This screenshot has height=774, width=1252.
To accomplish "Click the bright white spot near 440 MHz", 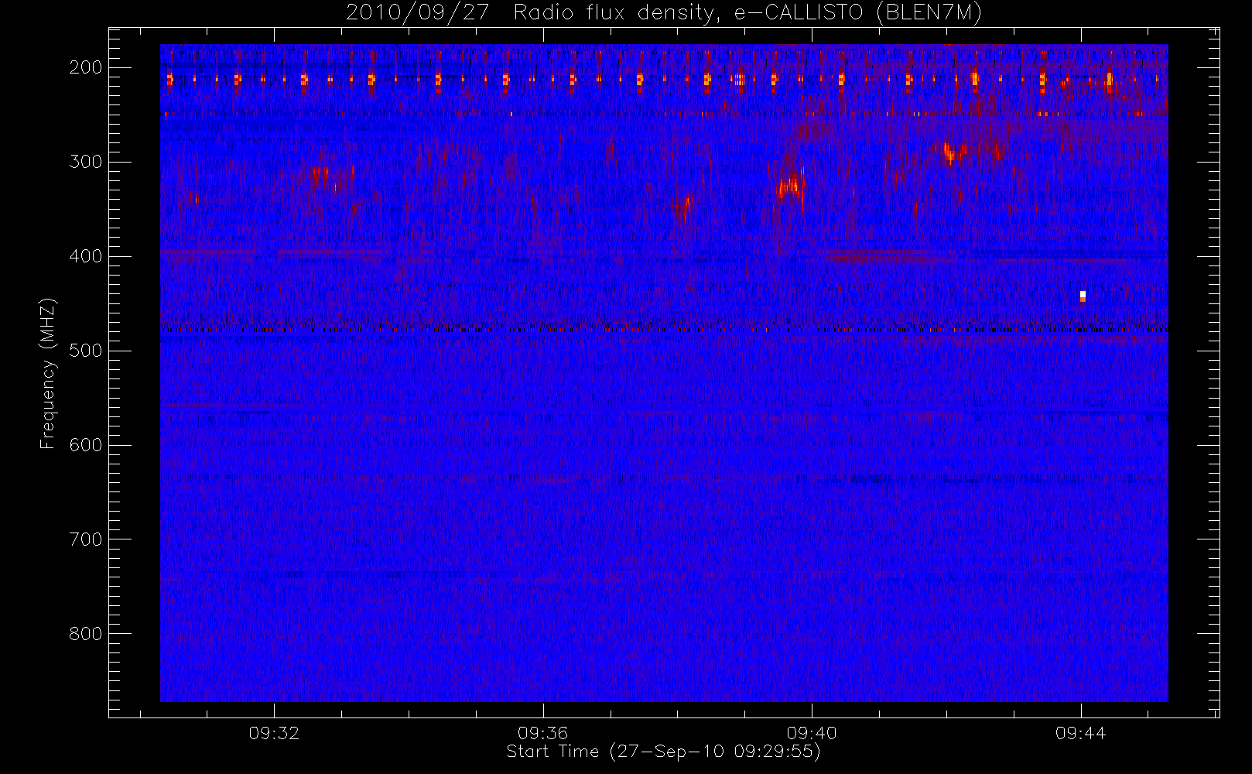I will coord(1083,296).
